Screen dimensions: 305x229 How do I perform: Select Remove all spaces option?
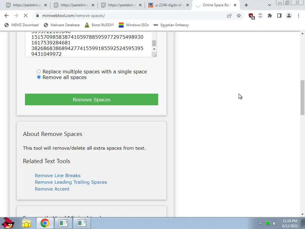point(39,77)
